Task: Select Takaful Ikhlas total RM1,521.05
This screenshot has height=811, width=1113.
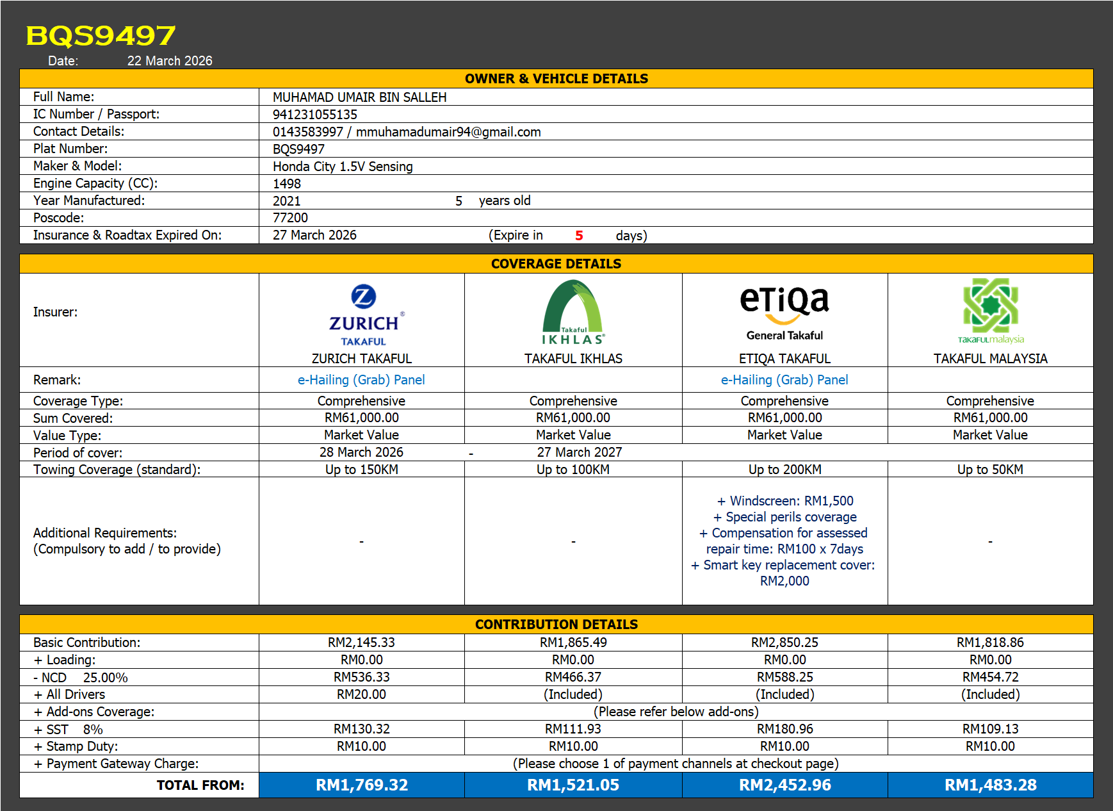Action: pos(573,785)
